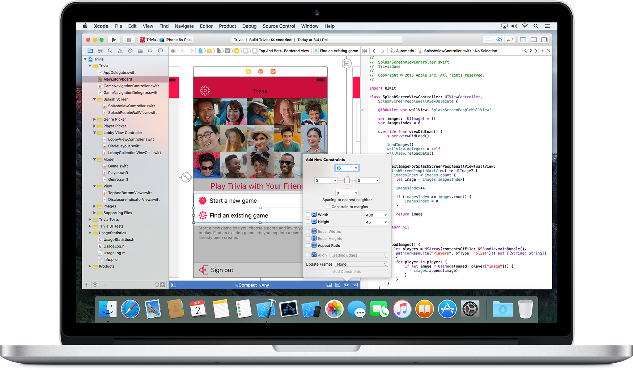Toggle the Utilities panel visibility
Screen dimensions: 633x370
[544, 40]
